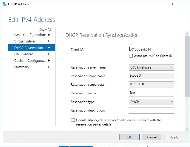
Task: Expand the Summary section plus icon
Action: [49, 67]
